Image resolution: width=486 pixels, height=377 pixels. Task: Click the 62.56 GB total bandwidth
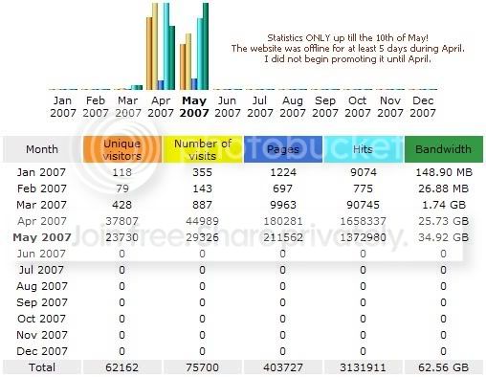point(444,367)
